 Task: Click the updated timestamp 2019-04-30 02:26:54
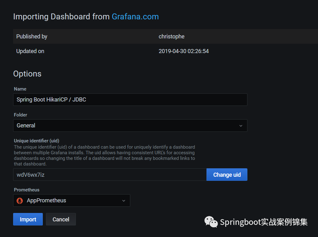pos(184,51)
